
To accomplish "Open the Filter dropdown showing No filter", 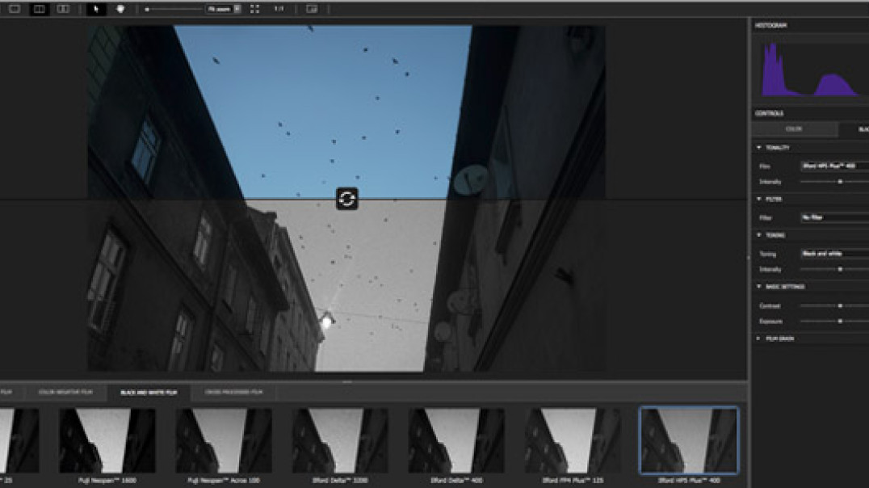I will click(x=834, y=217).
